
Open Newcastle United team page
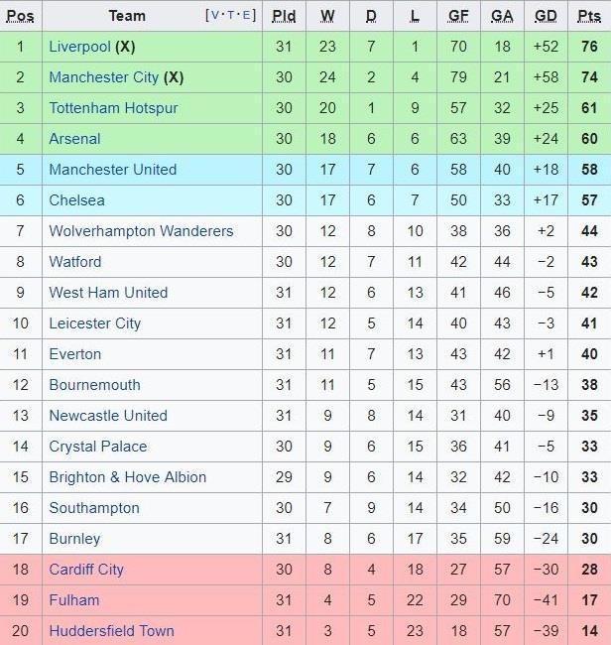107,416
